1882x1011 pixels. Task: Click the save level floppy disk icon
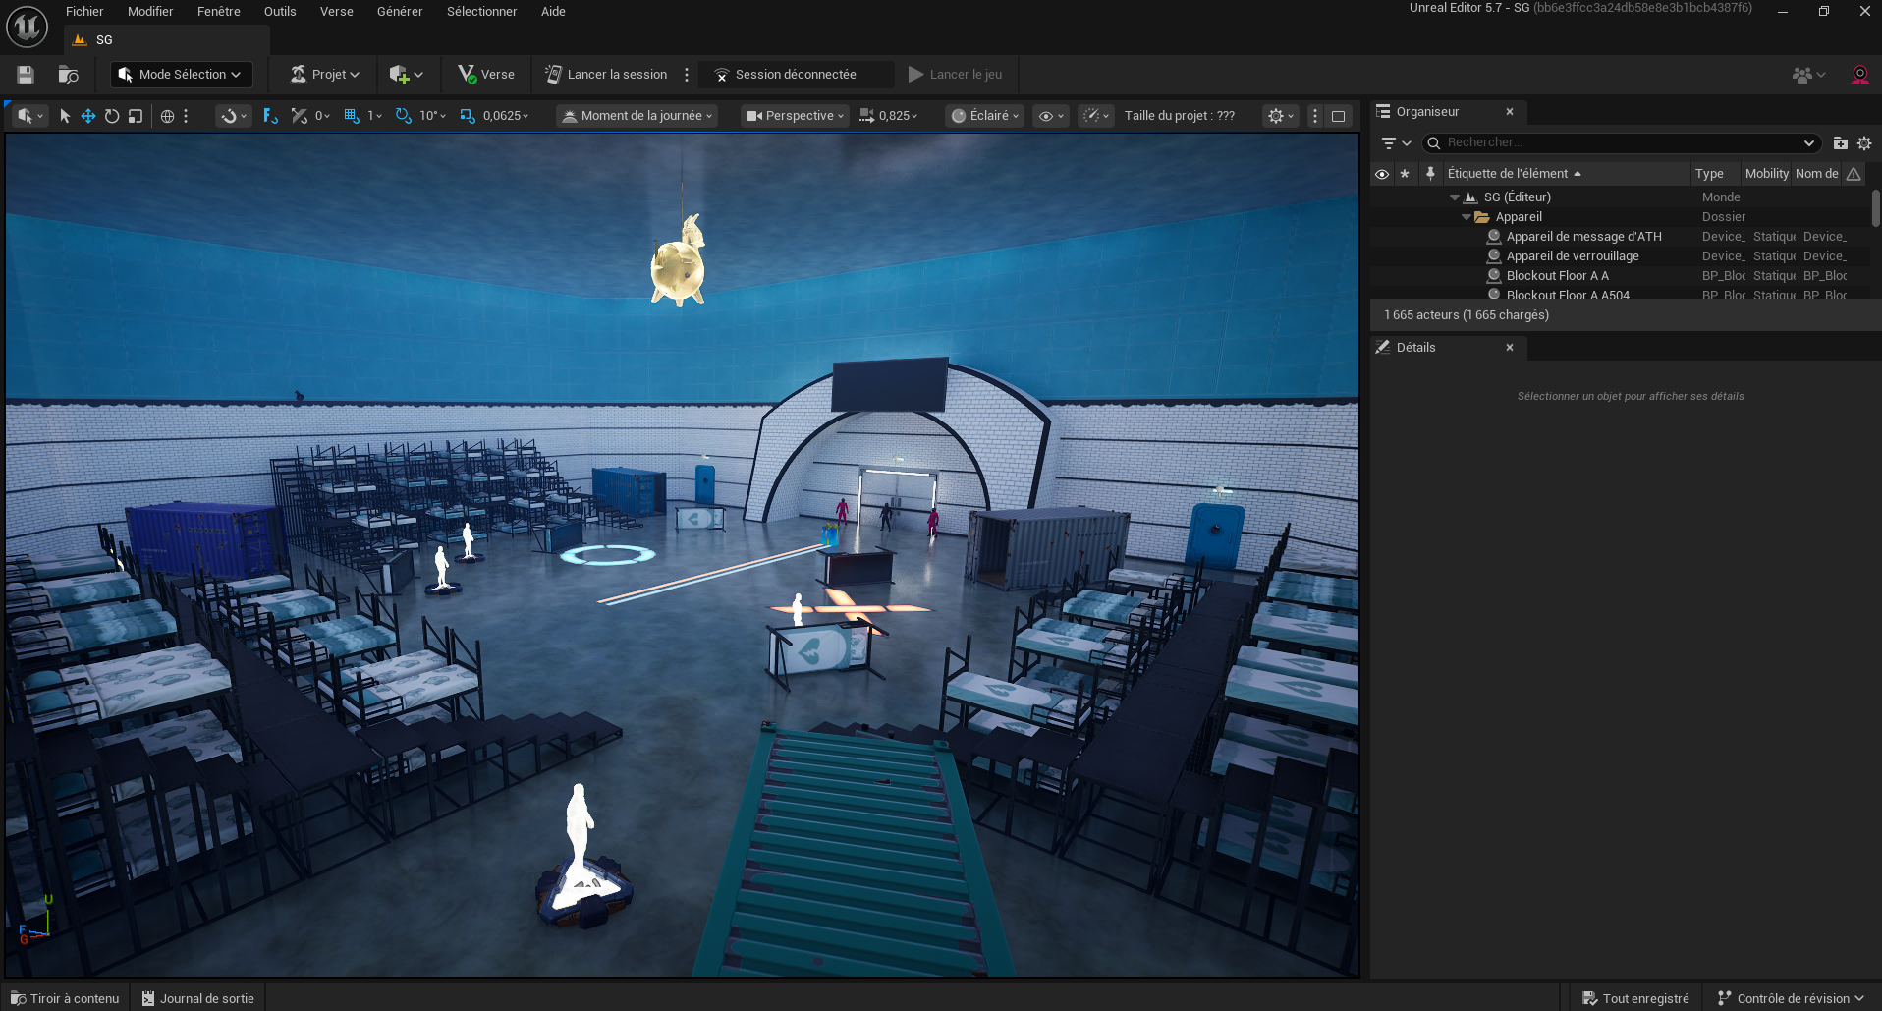tap(26, 75)
